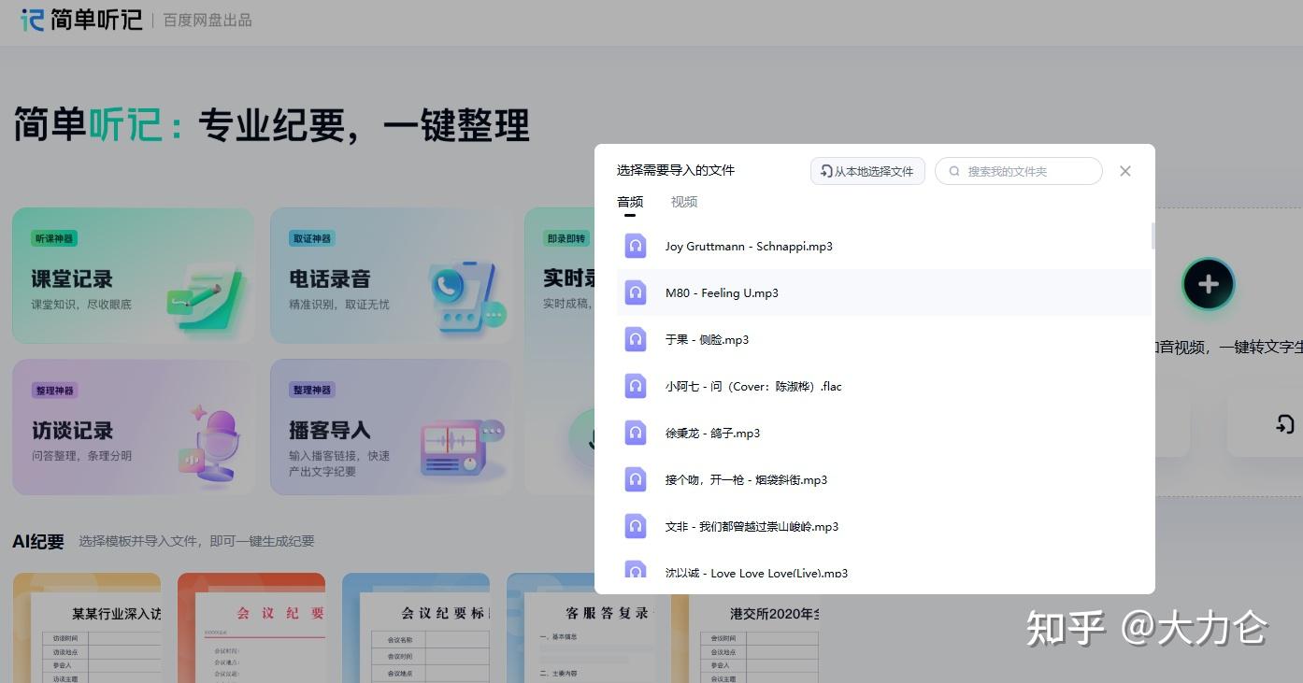Click the 简单听记 logo in header
The height and width of the screenshot is (683, 1303).
click(x=81, y=20)
